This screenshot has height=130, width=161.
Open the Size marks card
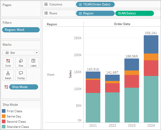pos(21,62)
